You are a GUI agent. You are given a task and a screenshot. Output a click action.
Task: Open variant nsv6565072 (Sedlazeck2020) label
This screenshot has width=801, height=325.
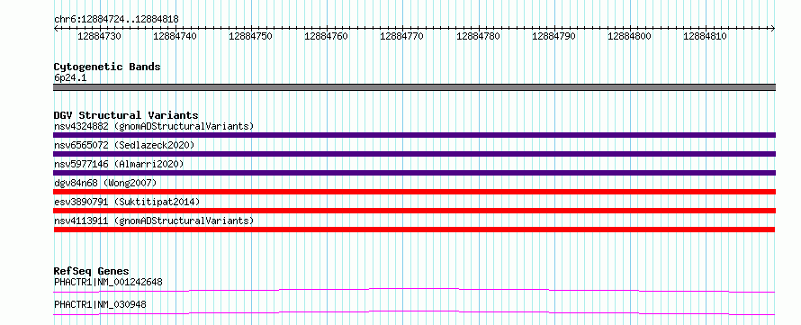pos(124,145)
